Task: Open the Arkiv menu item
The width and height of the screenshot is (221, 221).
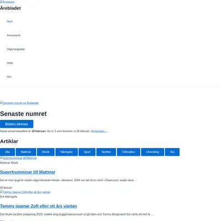Action: pos(10,63)
